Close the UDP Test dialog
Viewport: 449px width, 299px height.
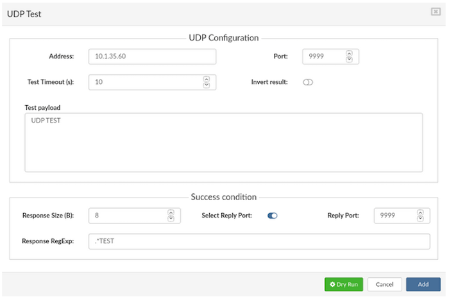click(x=436, y=12)
